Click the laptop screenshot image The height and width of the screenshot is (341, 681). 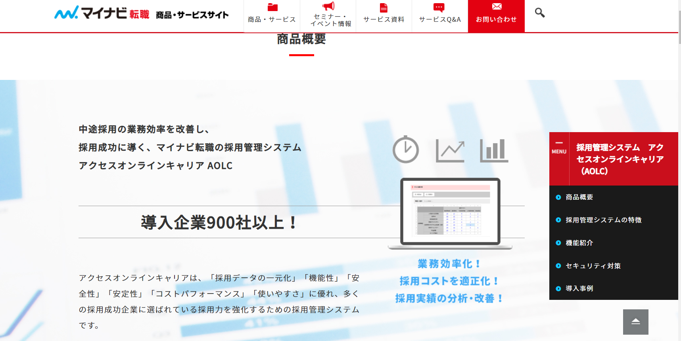(x=450, y=214)
